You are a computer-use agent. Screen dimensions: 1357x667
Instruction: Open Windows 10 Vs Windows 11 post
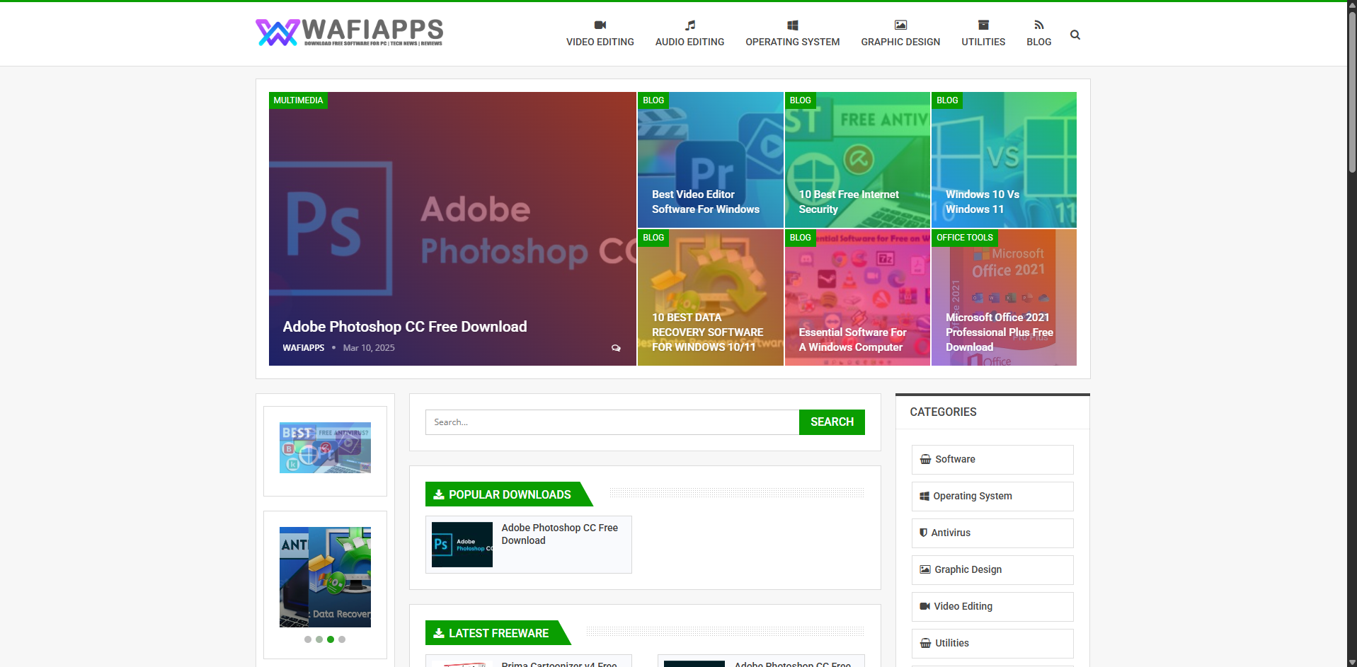(983, 202)
